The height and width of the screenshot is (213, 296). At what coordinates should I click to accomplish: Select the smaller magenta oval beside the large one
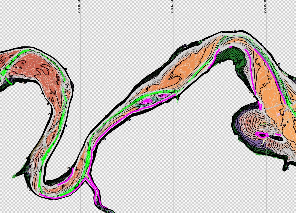(162, 96)
